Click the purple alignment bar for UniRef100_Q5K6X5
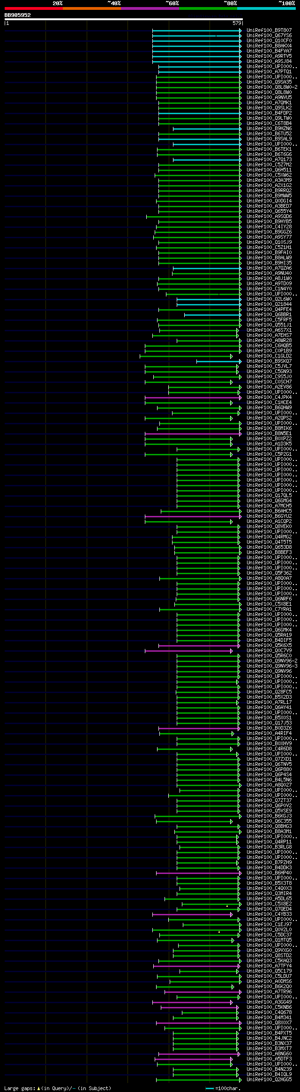Image resolution: width=300 pixels, height=1092 pixels. click(x=200, y=646)
